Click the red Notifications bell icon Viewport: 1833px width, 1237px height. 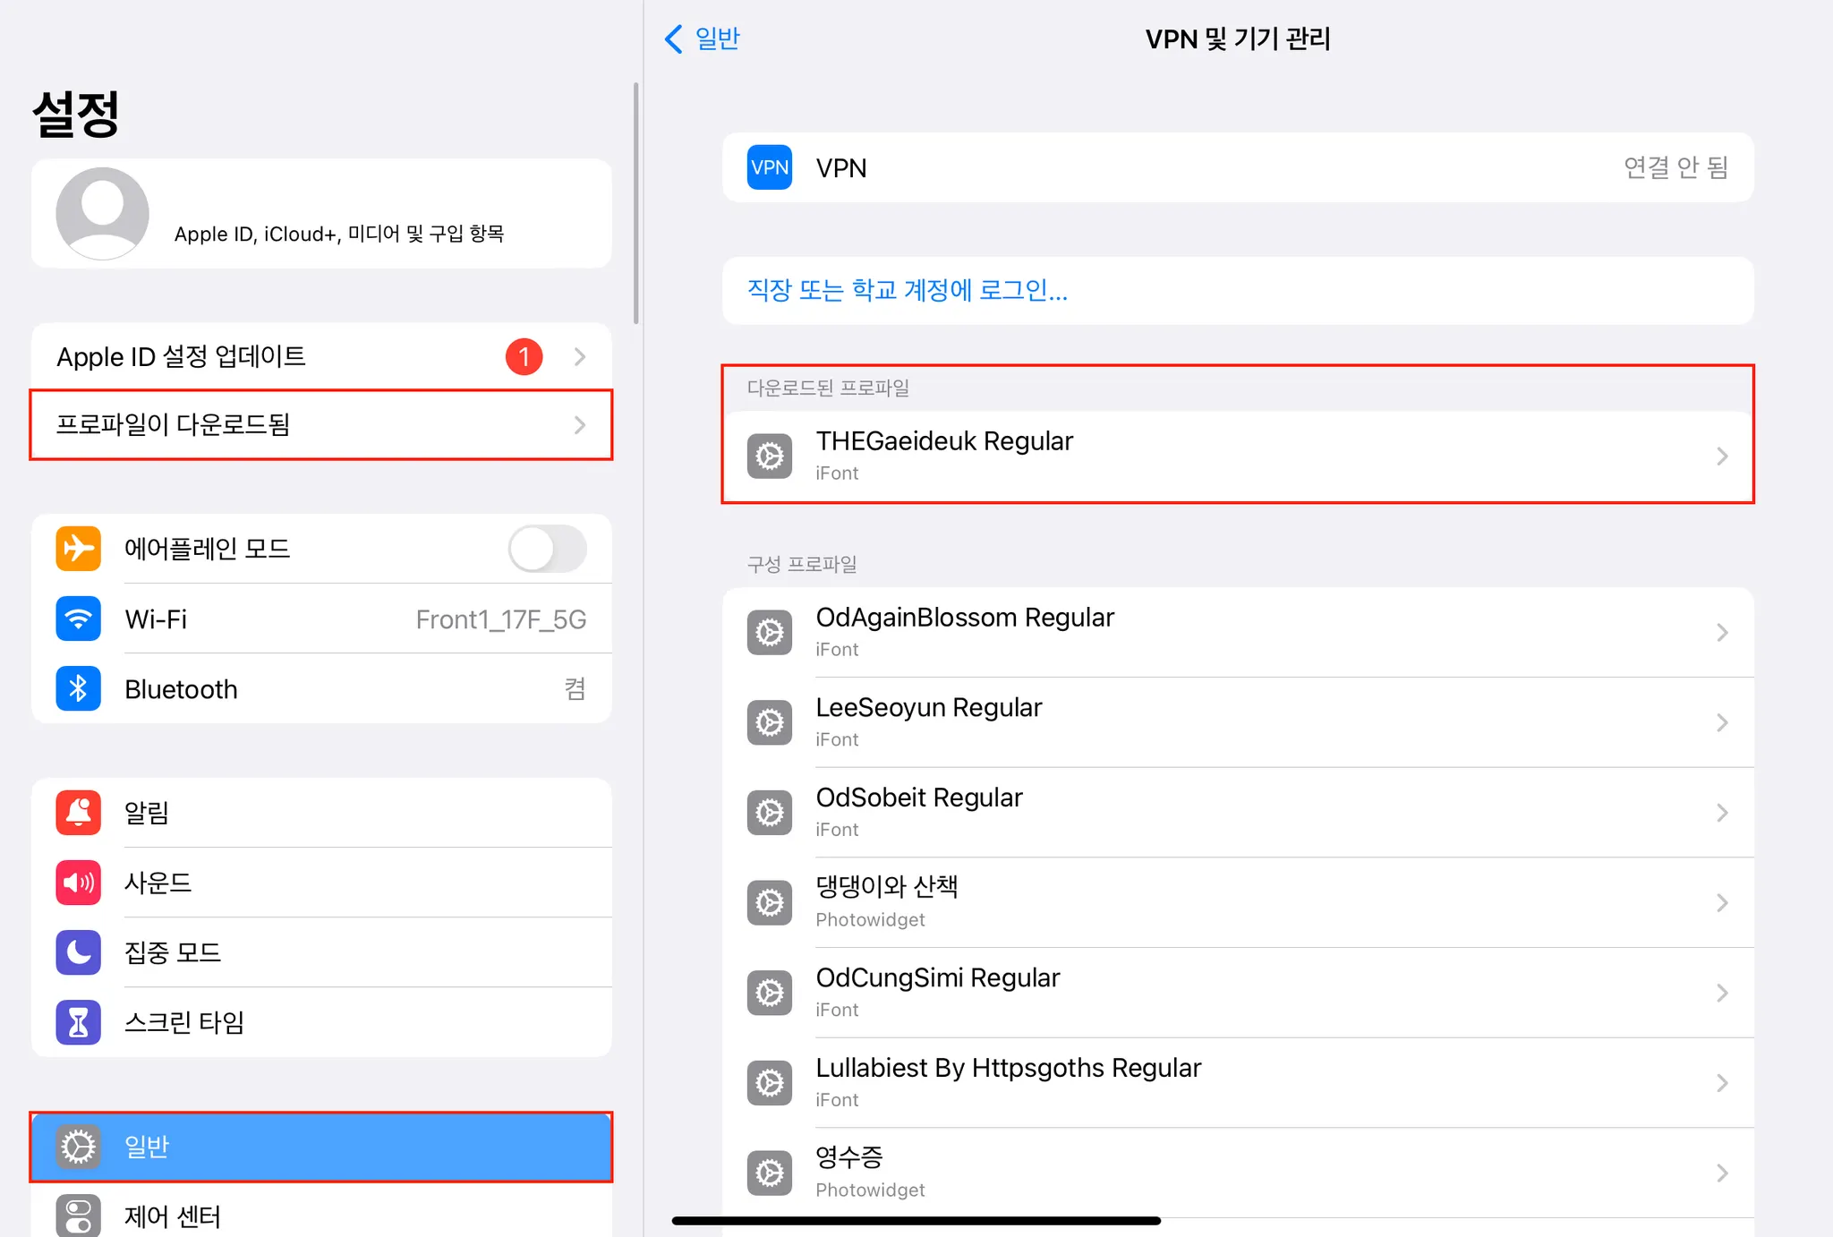78,812
